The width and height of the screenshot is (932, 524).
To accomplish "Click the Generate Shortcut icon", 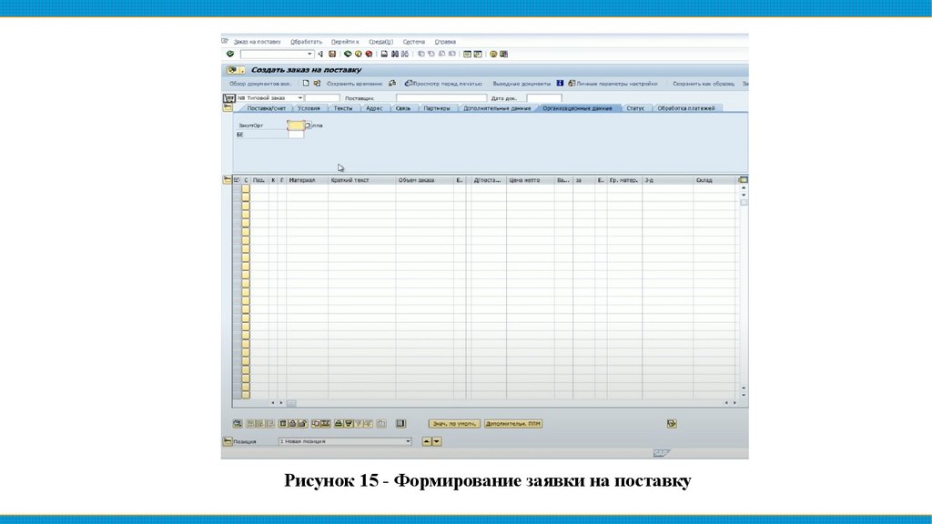I will click(x=477, y=54).
